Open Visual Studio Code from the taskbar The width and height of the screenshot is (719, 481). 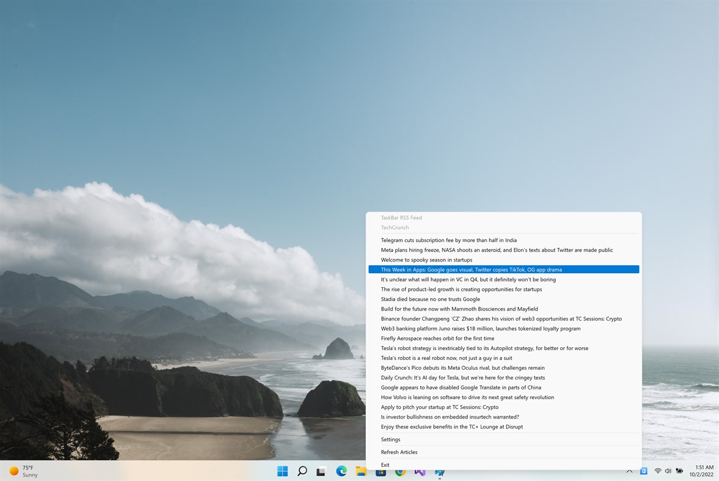(420, 471)
